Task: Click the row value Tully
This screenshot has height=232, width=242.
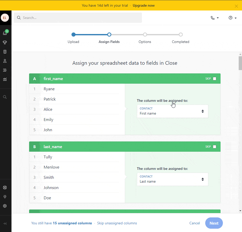Action: [48, 157]
